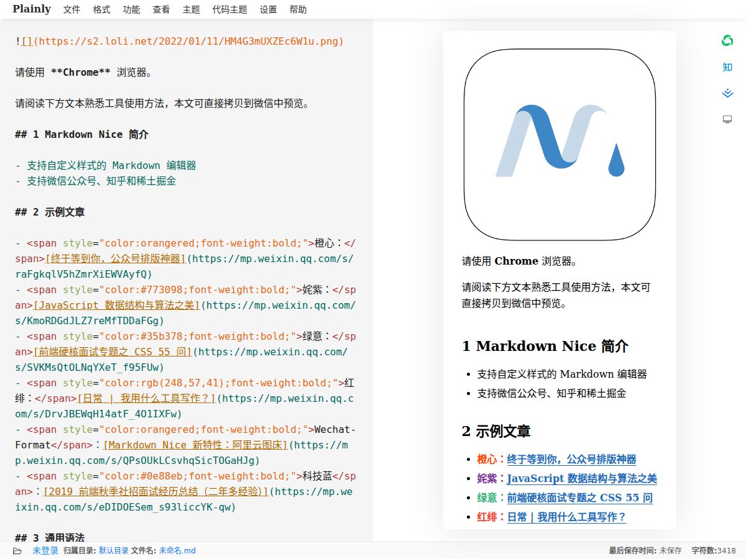
Task: Open the 功能 menu
Action: (131, 10)
